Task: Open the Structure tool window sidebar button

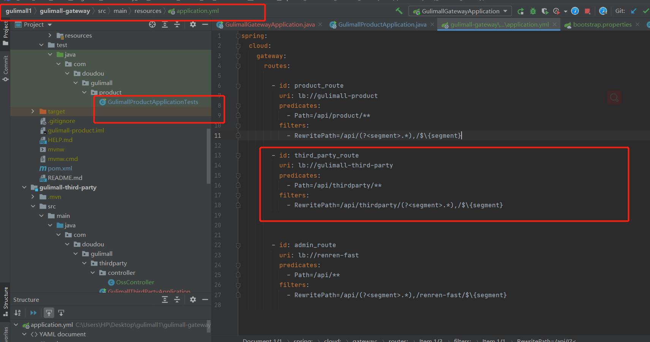Action: (x=5, y=302)
